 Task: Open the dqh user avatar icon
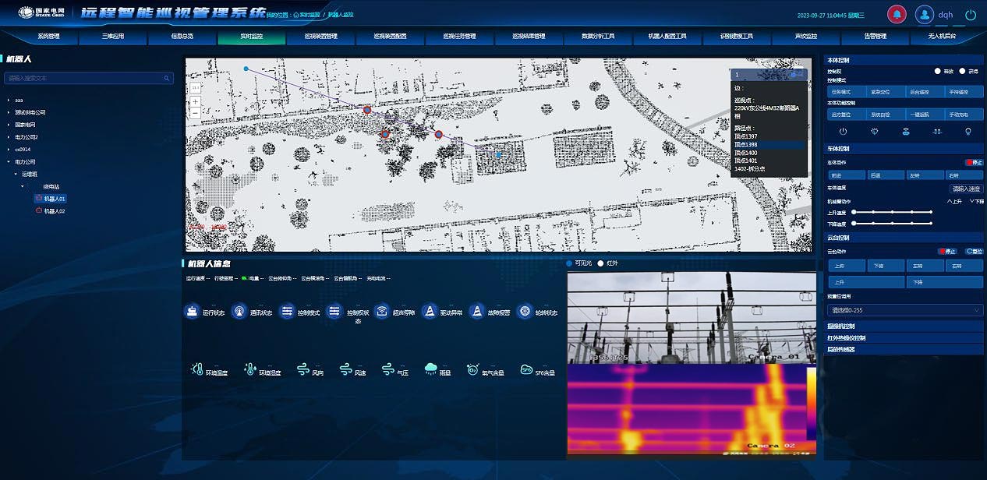click(924, 14)
